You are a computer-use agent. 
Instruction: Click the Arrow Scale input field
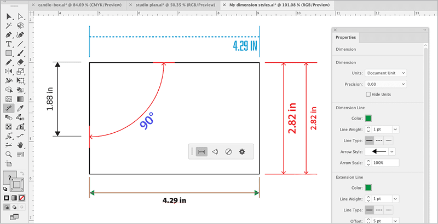pyautogui.click(x=384, y=163)
